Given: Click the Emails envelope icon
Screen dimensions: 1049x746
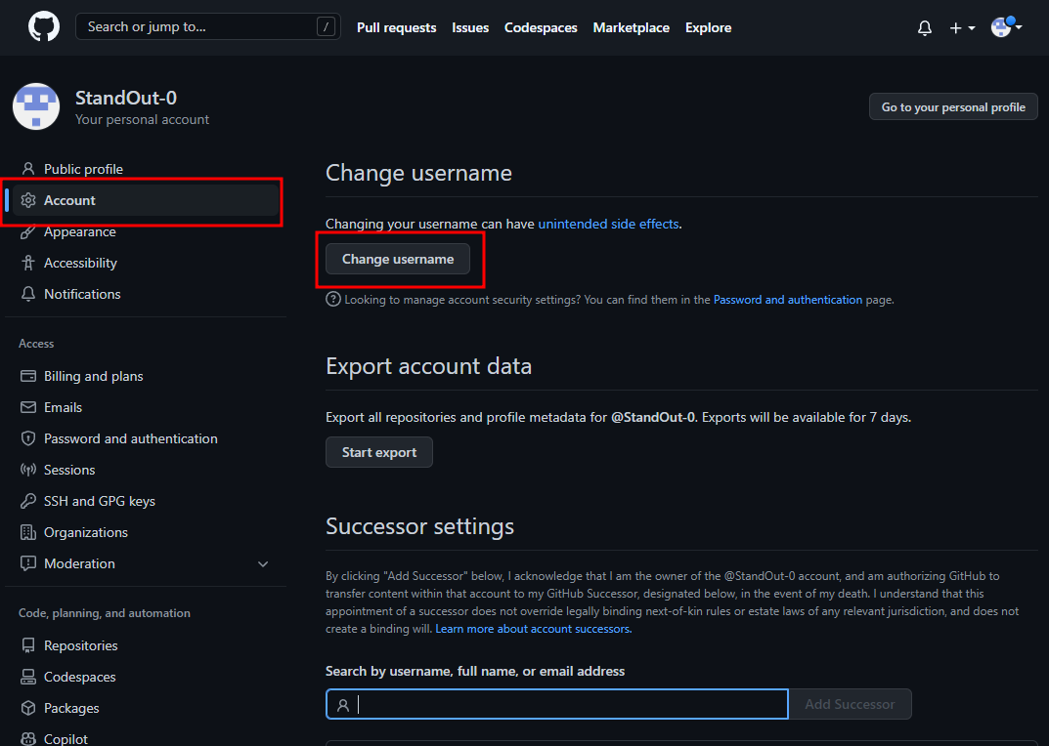Looking at the screenshot, I should point(28,407).
